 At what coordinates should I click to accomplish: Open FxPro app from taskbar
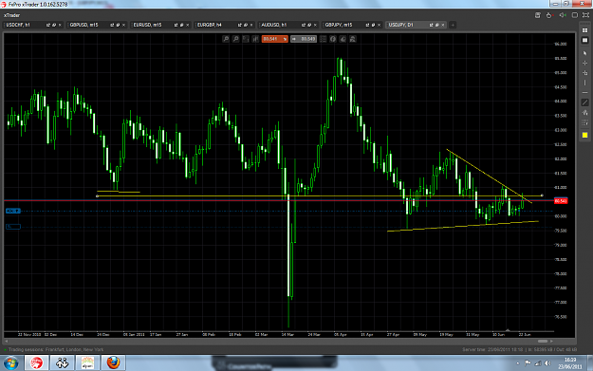click(x=37, y=363)
